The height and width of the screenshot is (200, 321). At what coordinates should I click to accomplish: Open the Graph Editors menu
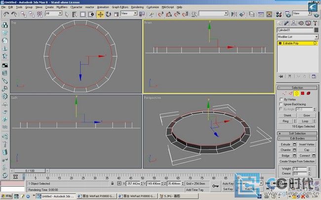click(x=120, y=7)
